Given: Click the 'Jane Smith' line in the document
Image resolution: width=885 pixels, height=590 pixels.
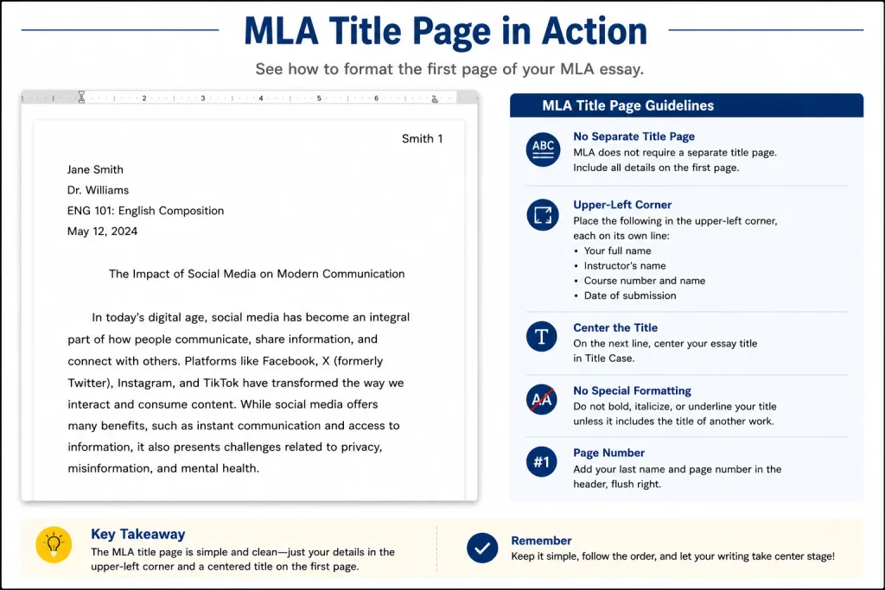Looking at the screenshot, I should point(95,169).
